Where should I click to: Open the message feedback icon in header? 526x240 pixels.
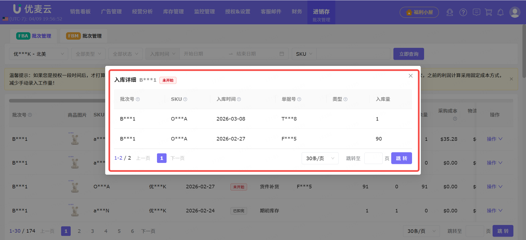[x=476, y=12]
